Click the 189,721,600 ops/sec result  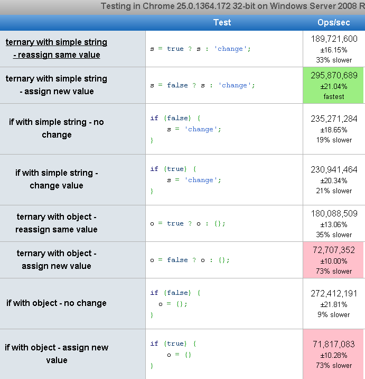coord(334,39)
